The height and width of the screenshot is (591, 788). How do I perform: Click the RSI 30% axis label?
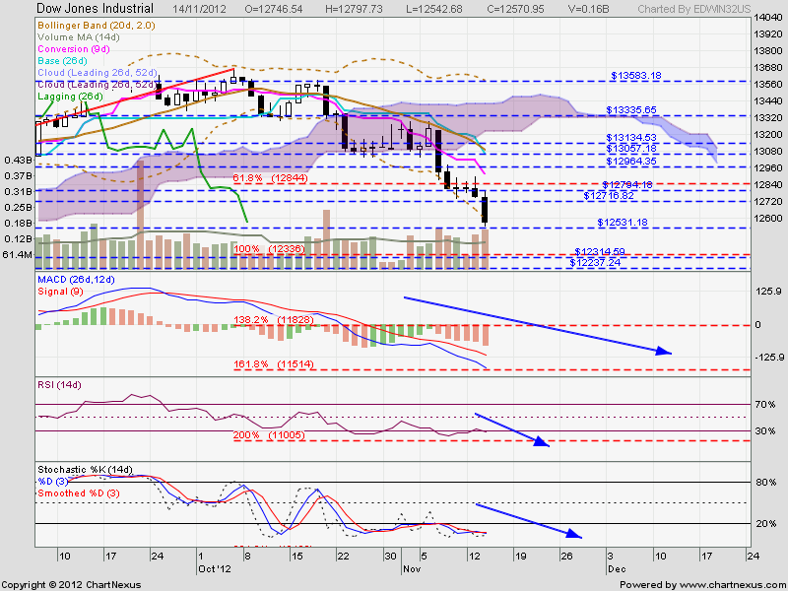[765, 431]
